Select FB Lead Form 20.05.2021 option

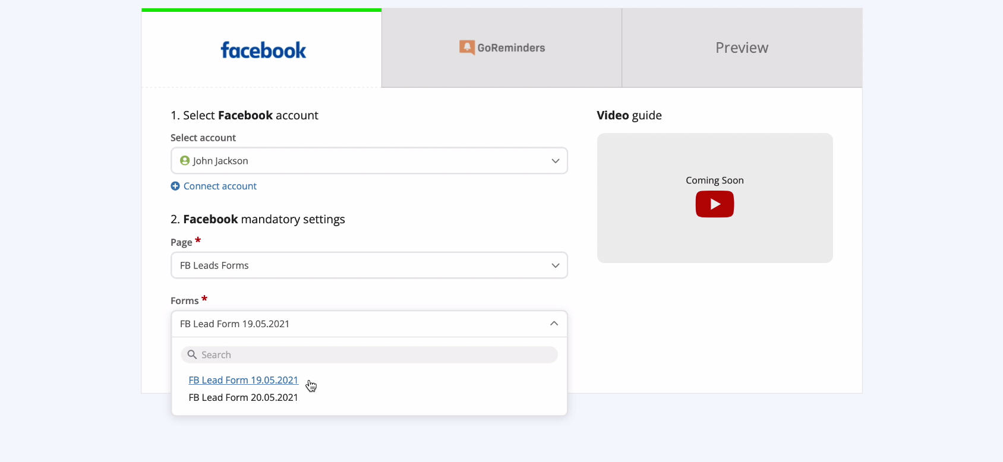coord(244,397)
